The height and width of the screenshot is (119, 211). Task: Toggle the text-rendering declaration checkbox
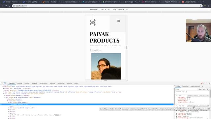point(176,118)
